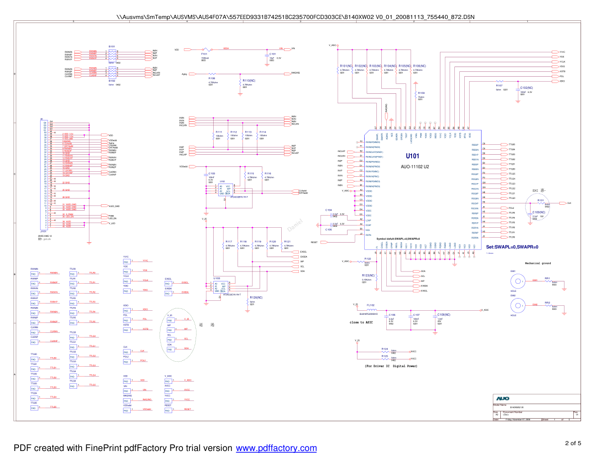Select the C108(NC) capacitor label
This screenshot has height=460, width=595.
coord(444,315)
